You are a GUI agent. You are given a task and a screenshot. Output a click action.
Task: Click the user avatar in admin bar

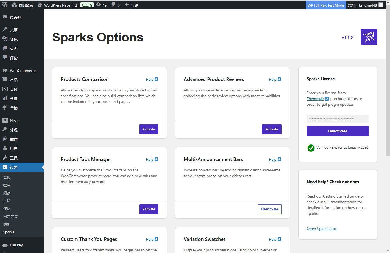[x=381, y=5]
